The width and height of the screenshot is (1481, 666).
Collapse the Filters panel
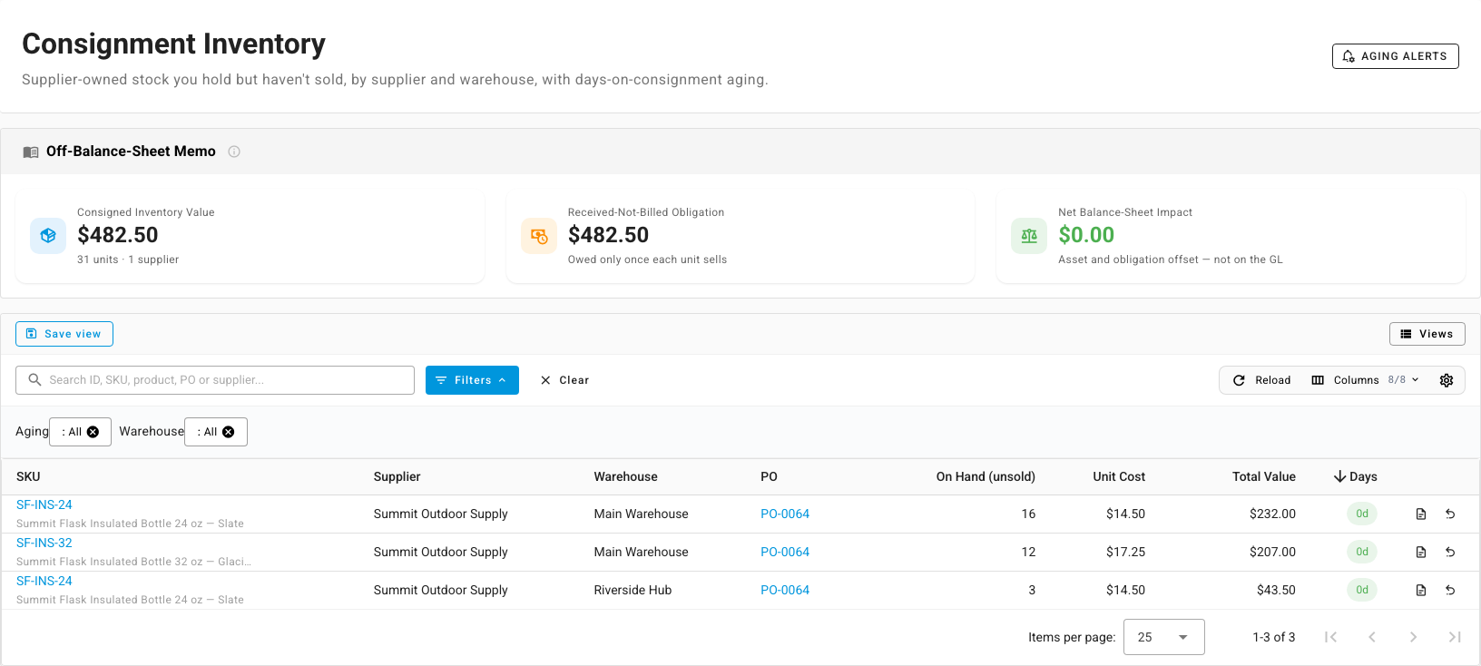(x=472, y=380)
